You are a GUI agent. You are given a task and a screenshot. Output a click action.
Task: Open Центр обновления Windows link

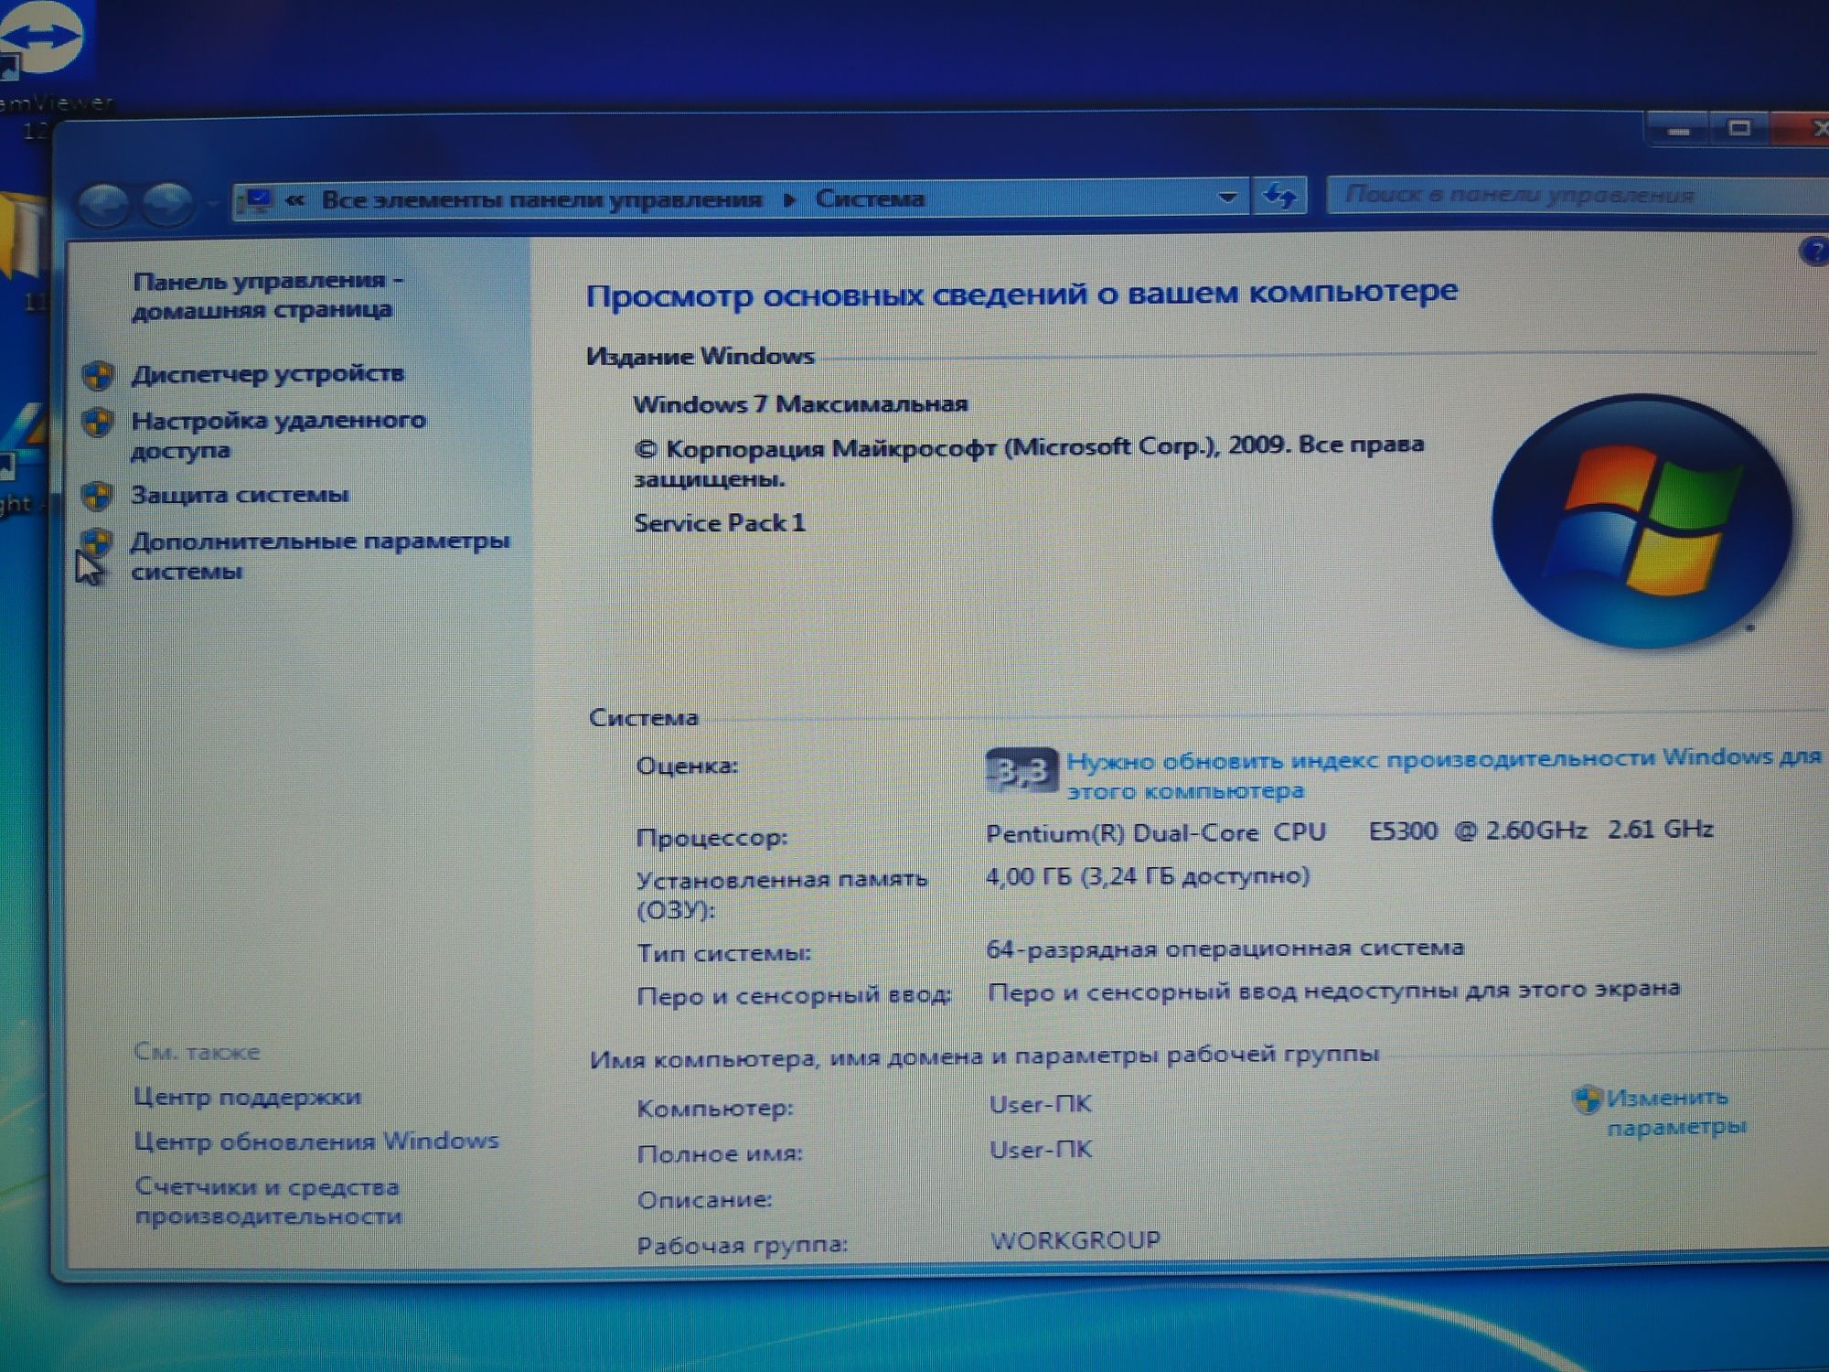coord(316,1141)
